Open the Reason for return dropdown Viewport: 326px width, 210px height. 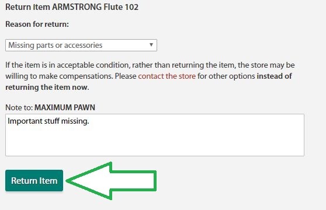pos(81,45)
